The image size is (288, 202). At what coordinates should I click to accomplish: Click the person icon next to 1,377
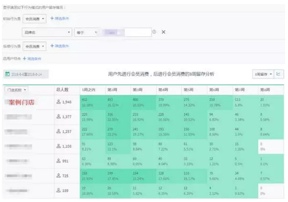click(58, 117)
